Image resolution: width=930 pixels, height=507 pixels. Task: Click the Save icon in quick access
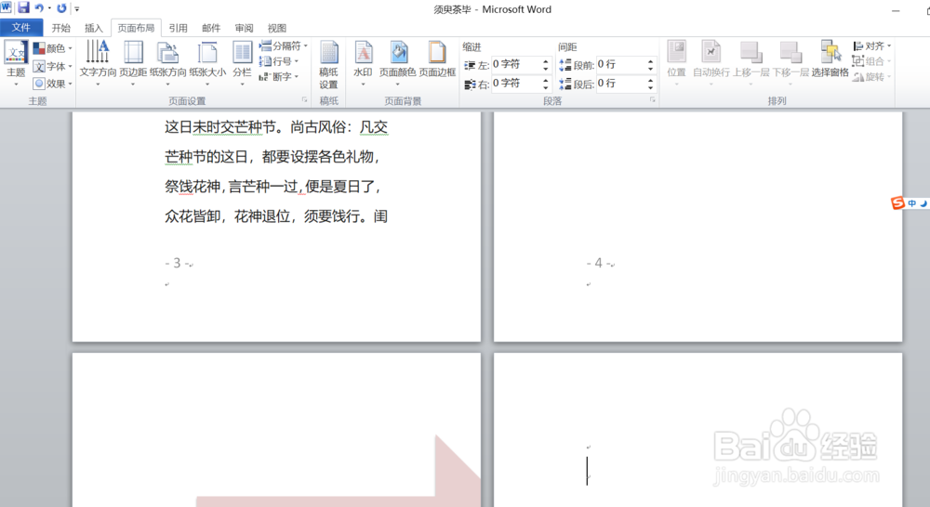pos(24,8)
